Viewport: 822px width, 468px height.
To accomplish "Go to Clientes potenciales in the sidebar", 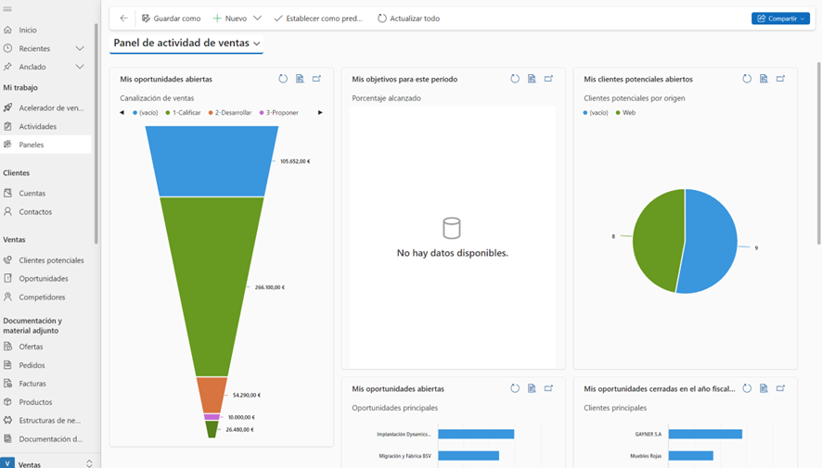I will pos(51,260).
